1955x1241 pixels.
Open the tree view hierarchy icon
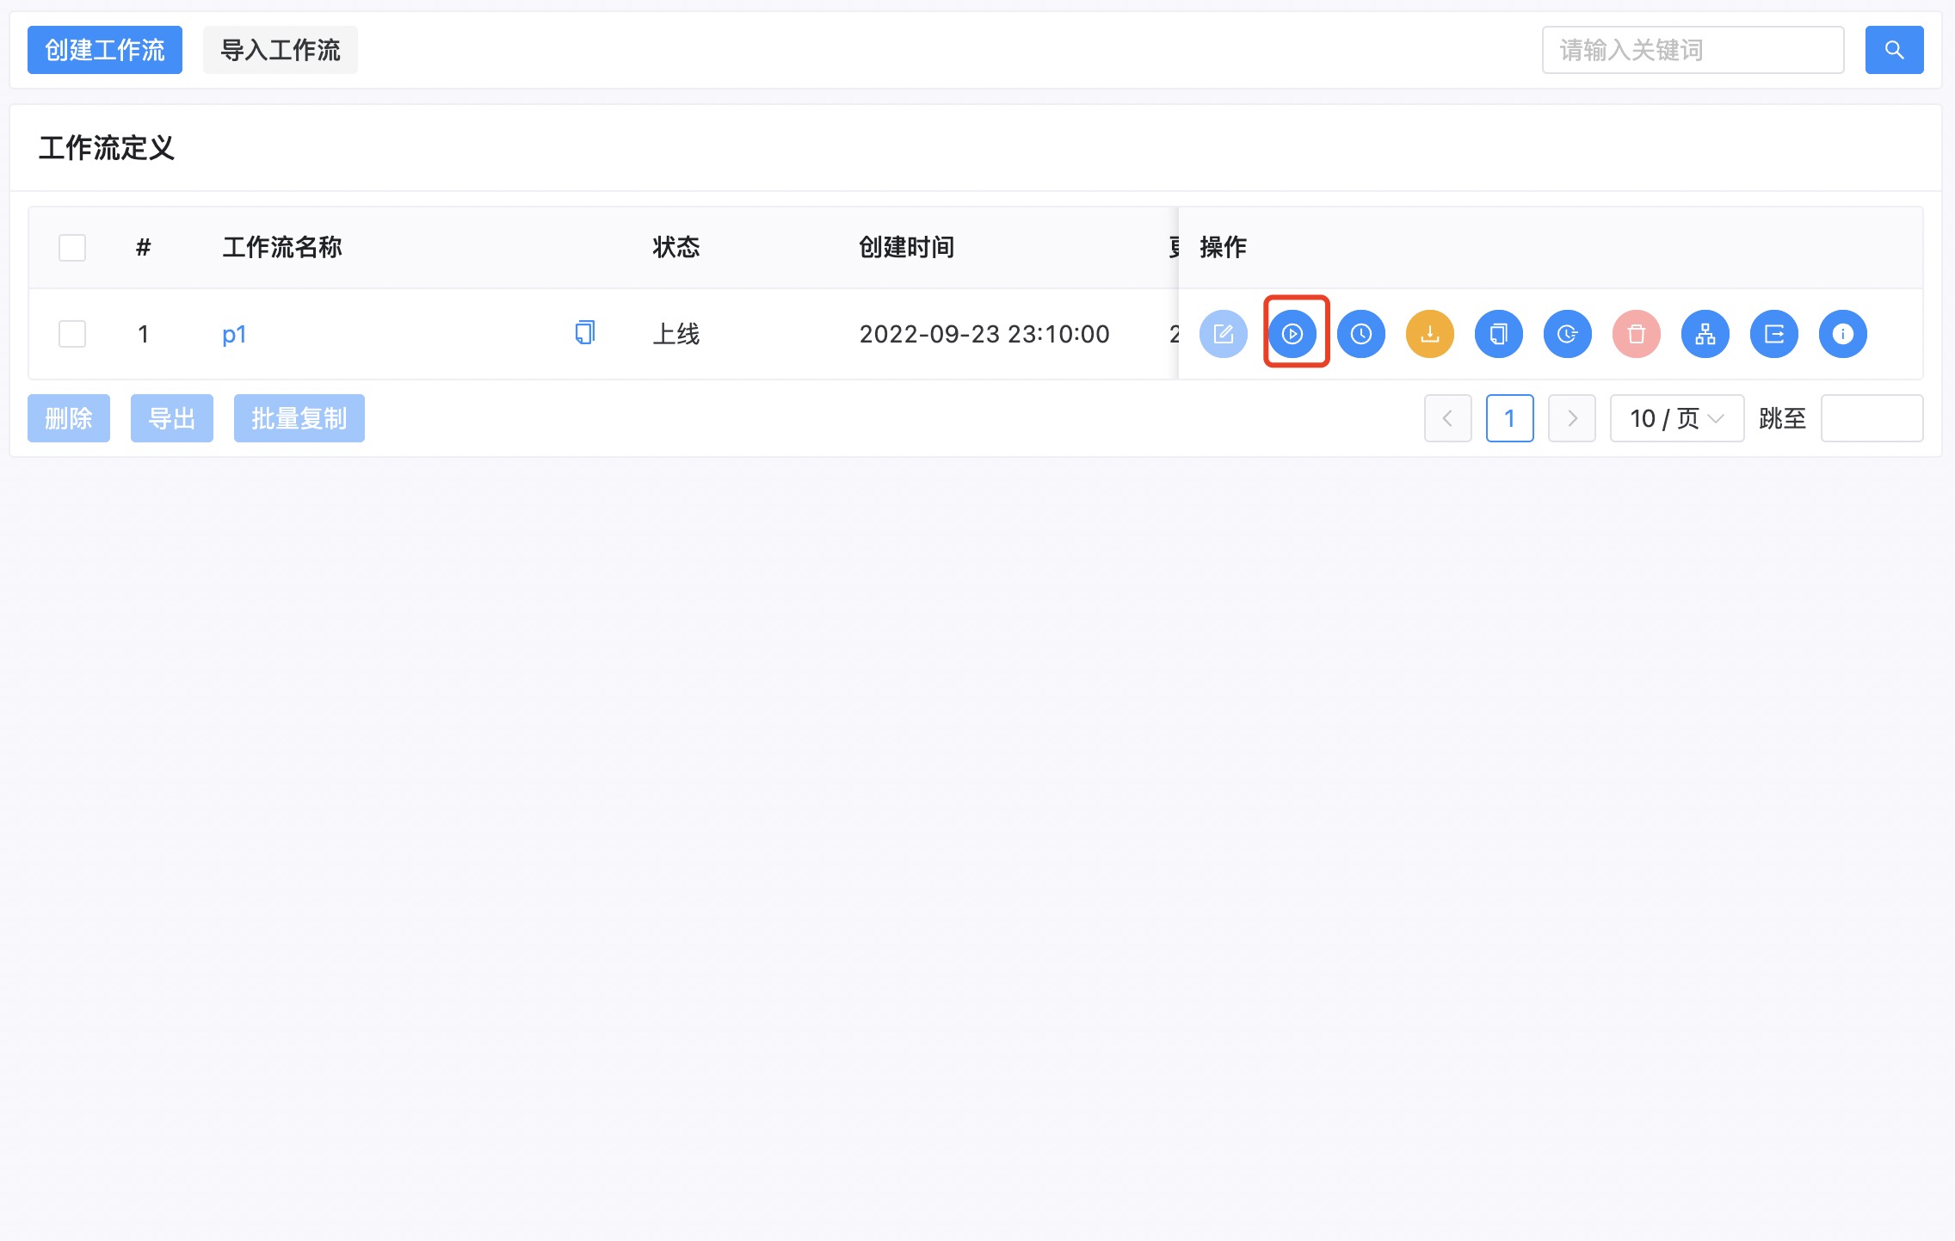(x=1705, y=334)
